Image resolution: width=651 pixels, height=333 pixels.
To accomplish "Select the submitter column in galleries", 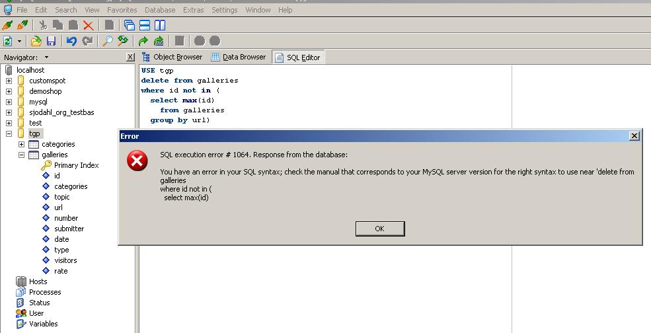I will pyautogui.click(x=69, y=229).
